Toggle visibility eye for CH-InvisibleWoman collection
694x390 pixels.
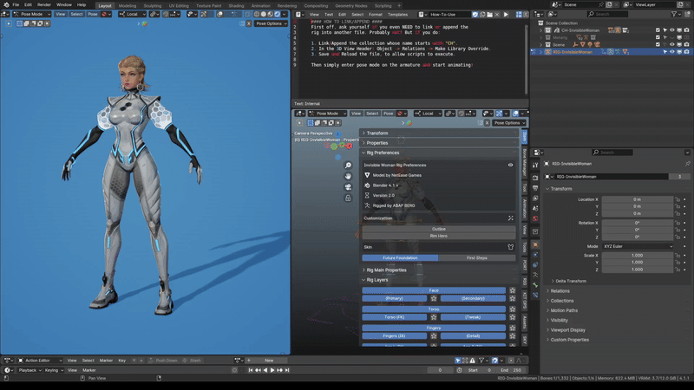(671, 30)
